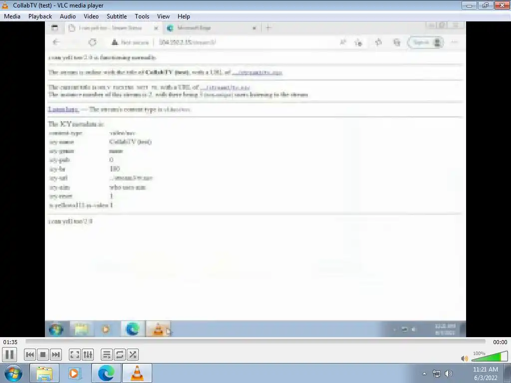
Task: Click back arrow in streamed browser
Action: pyautogui.click(x=56, y=42)
